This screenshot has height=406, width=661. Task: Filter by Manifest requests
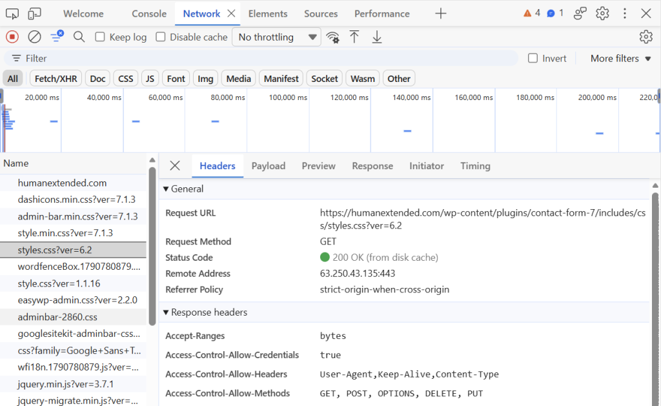pos(281,79)
